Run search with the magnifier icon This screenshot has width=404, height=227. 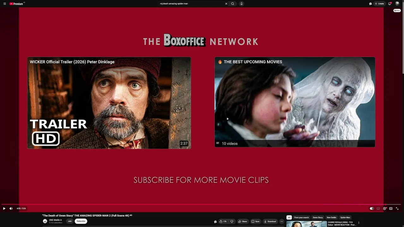(x=233, y=4)
